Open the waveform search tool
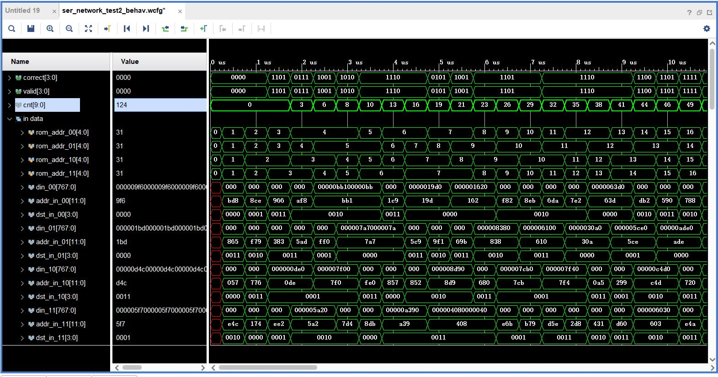 coord(12,29)
